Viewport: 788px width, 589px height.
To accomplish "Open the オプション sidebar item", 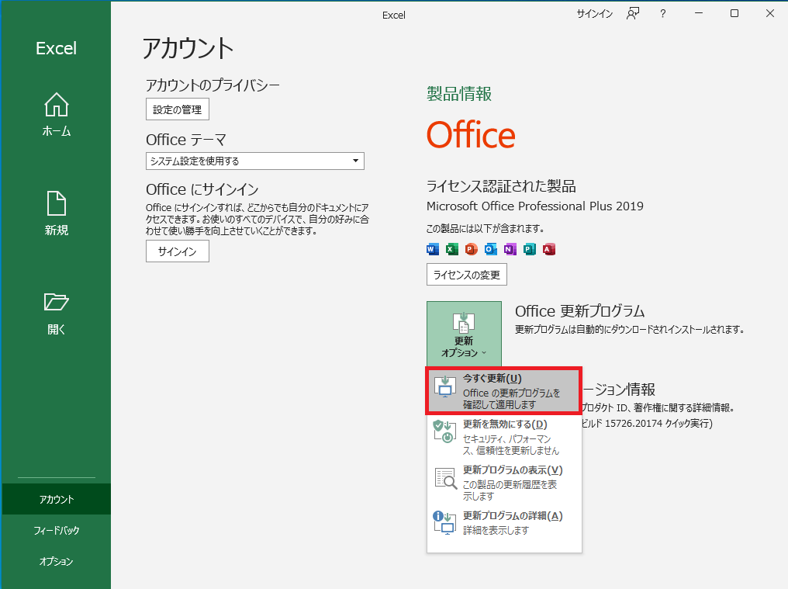I will pyautogui.click(x=57, y=561).
